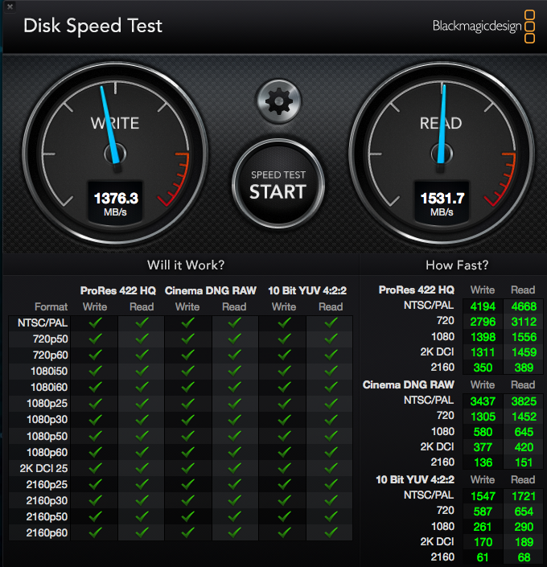Select the 1376.3 MB/s write readout
Image resolution: width=547 pixels, height=567 pixels.
(115, 203)
